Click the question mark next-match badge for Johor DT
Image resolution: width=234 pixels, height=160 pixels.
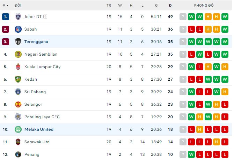coord(183,17)
